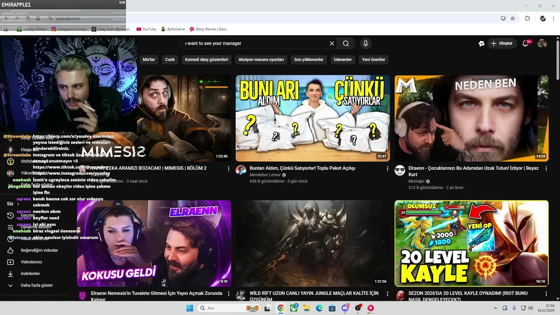
Task: Open the Mendebur Lemur channel name link
Action: click(x=265, y=175)
